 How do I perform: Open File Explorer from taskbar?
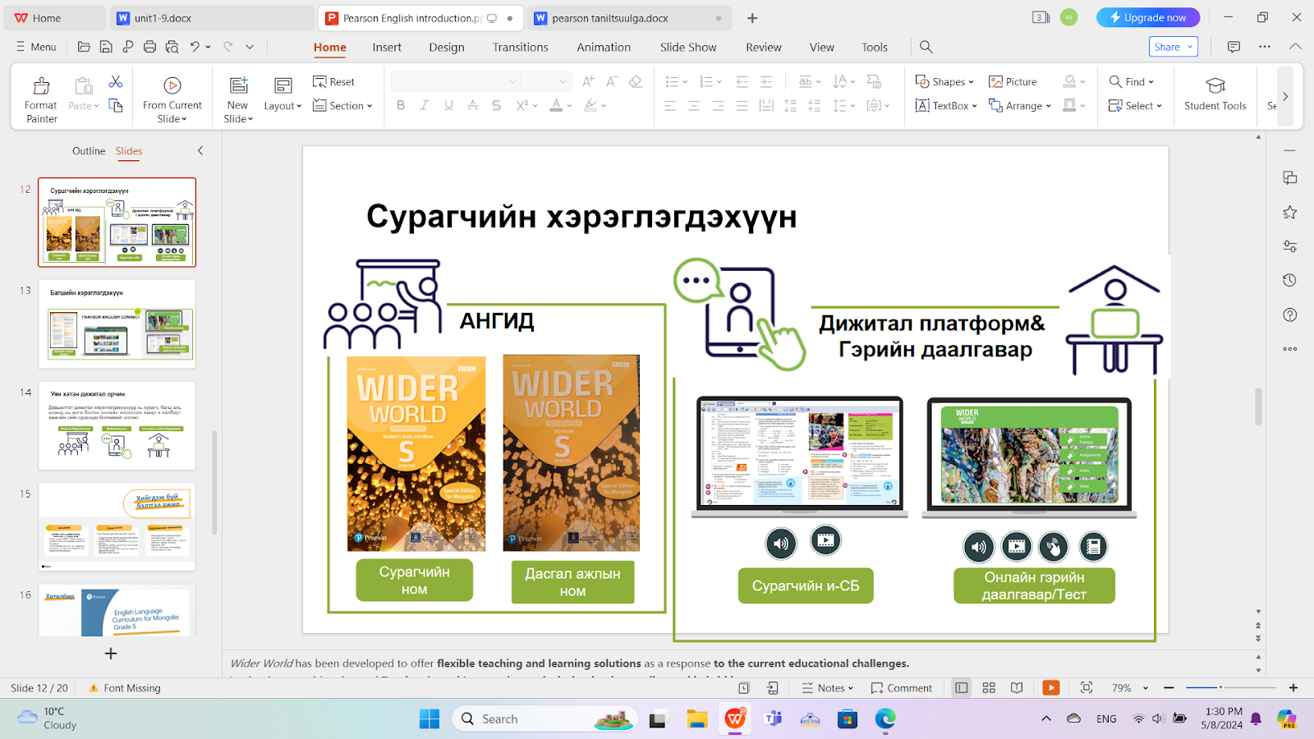697,719
